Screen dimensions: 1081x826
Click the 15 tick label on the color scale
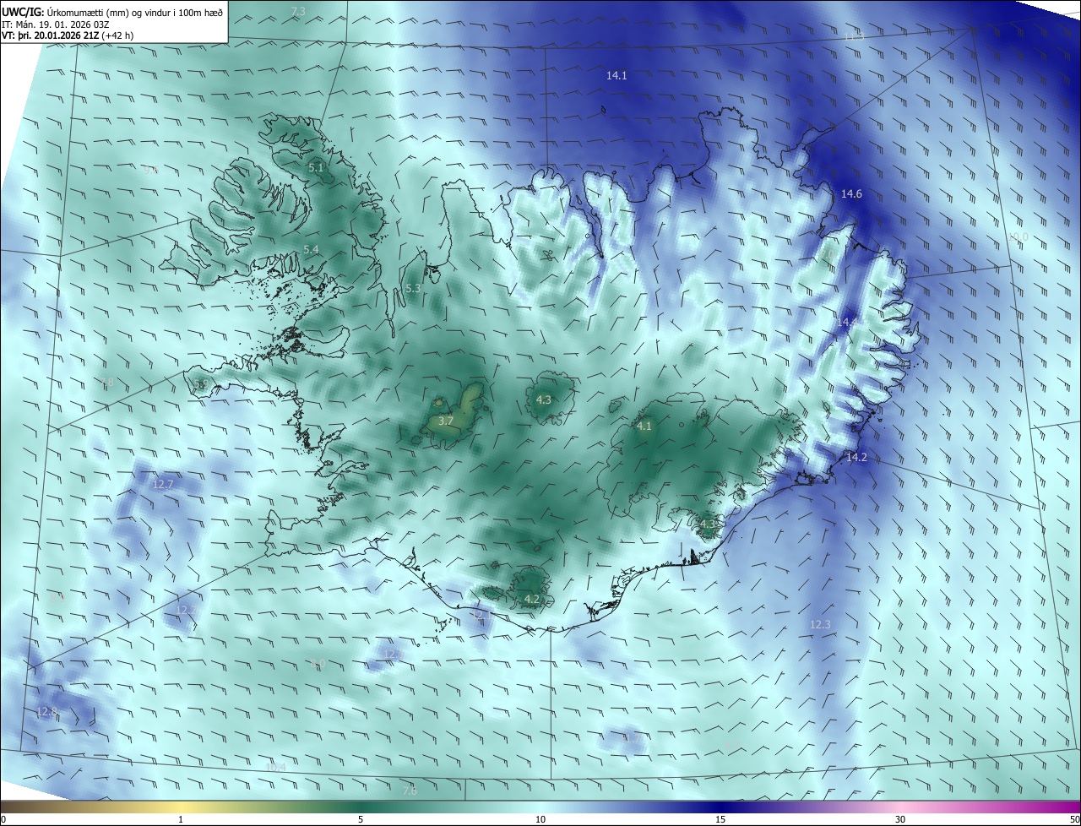[720, 819]
